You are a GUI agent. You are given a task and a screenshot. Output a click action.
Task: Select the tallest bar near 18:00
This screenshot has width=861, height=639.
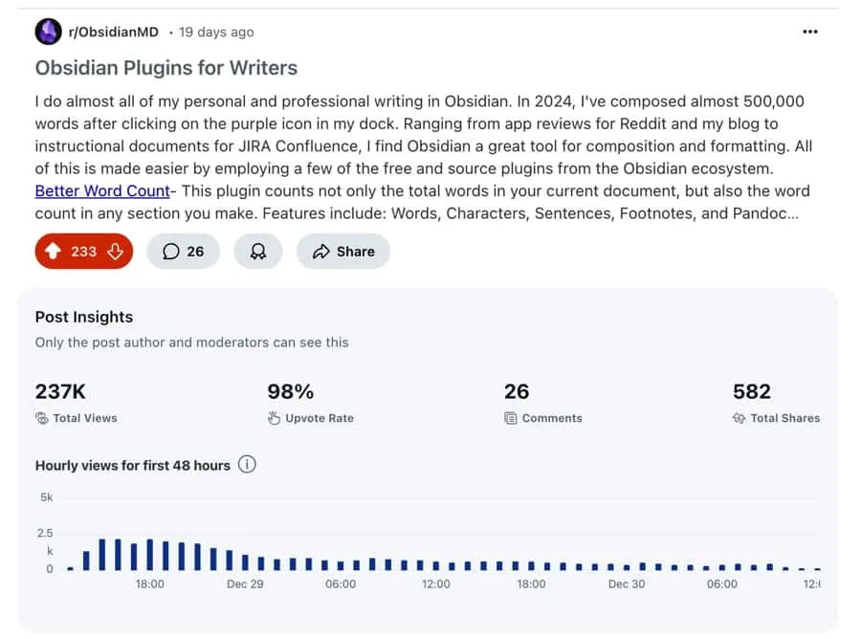click(150, 555)
